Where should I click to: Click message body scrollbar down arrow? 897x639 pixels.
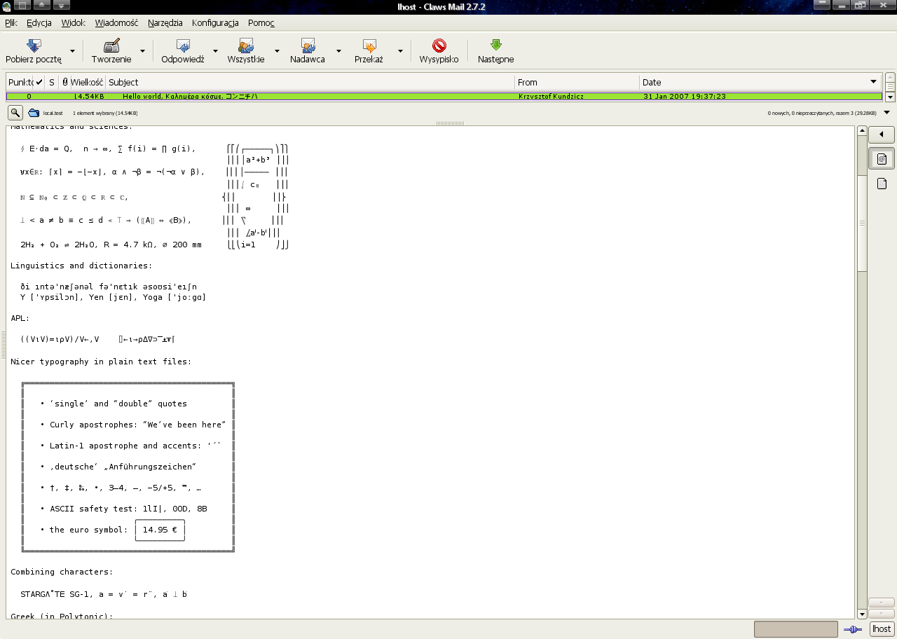862,614
